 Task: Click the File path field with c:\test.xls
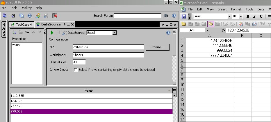pos(108,47)
